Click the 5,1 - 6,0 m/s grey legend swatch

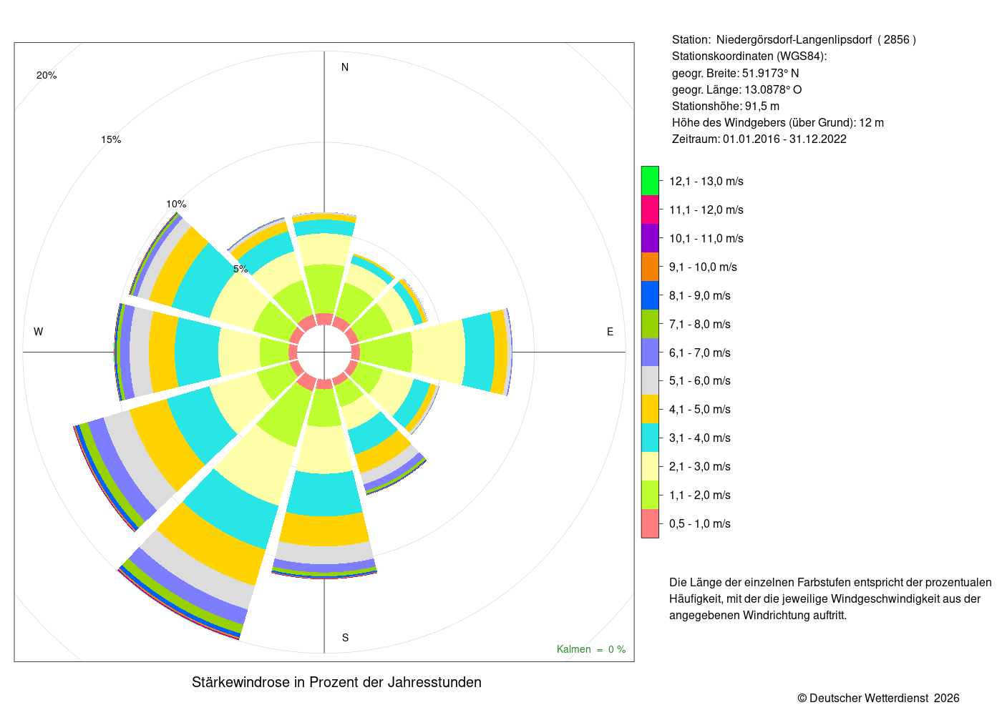650,380
